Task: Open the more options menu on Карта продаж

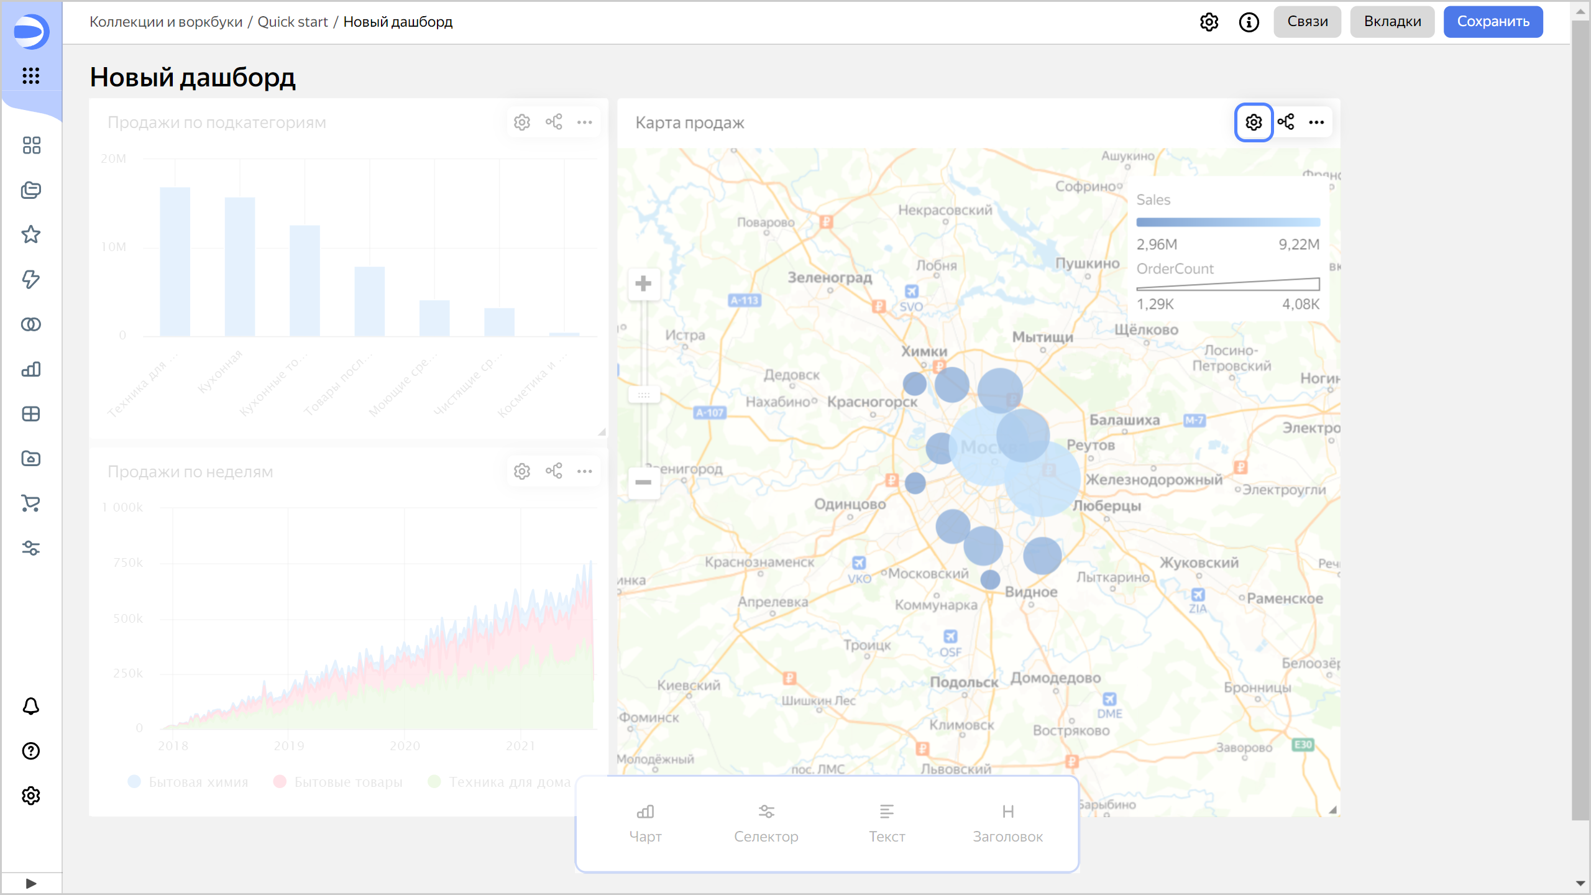Action: 1318,122
